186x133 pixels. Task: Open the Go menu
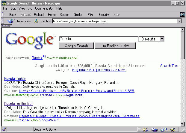pyautogui.click(x=30, y=8)
